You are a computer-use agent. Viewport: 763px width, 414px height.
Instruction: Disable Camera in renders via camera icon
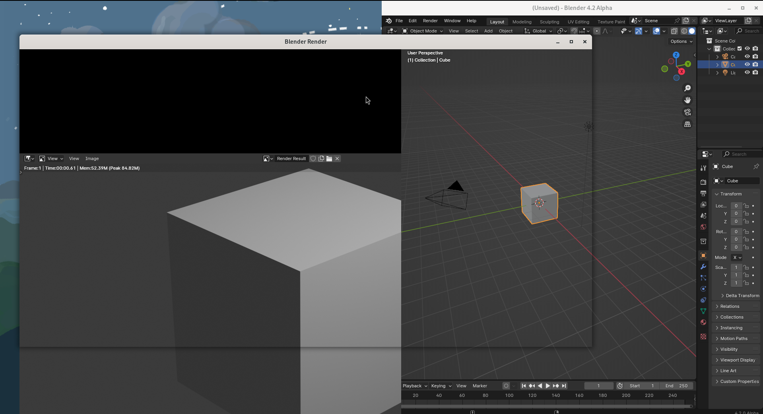click(x=755, y=57)
